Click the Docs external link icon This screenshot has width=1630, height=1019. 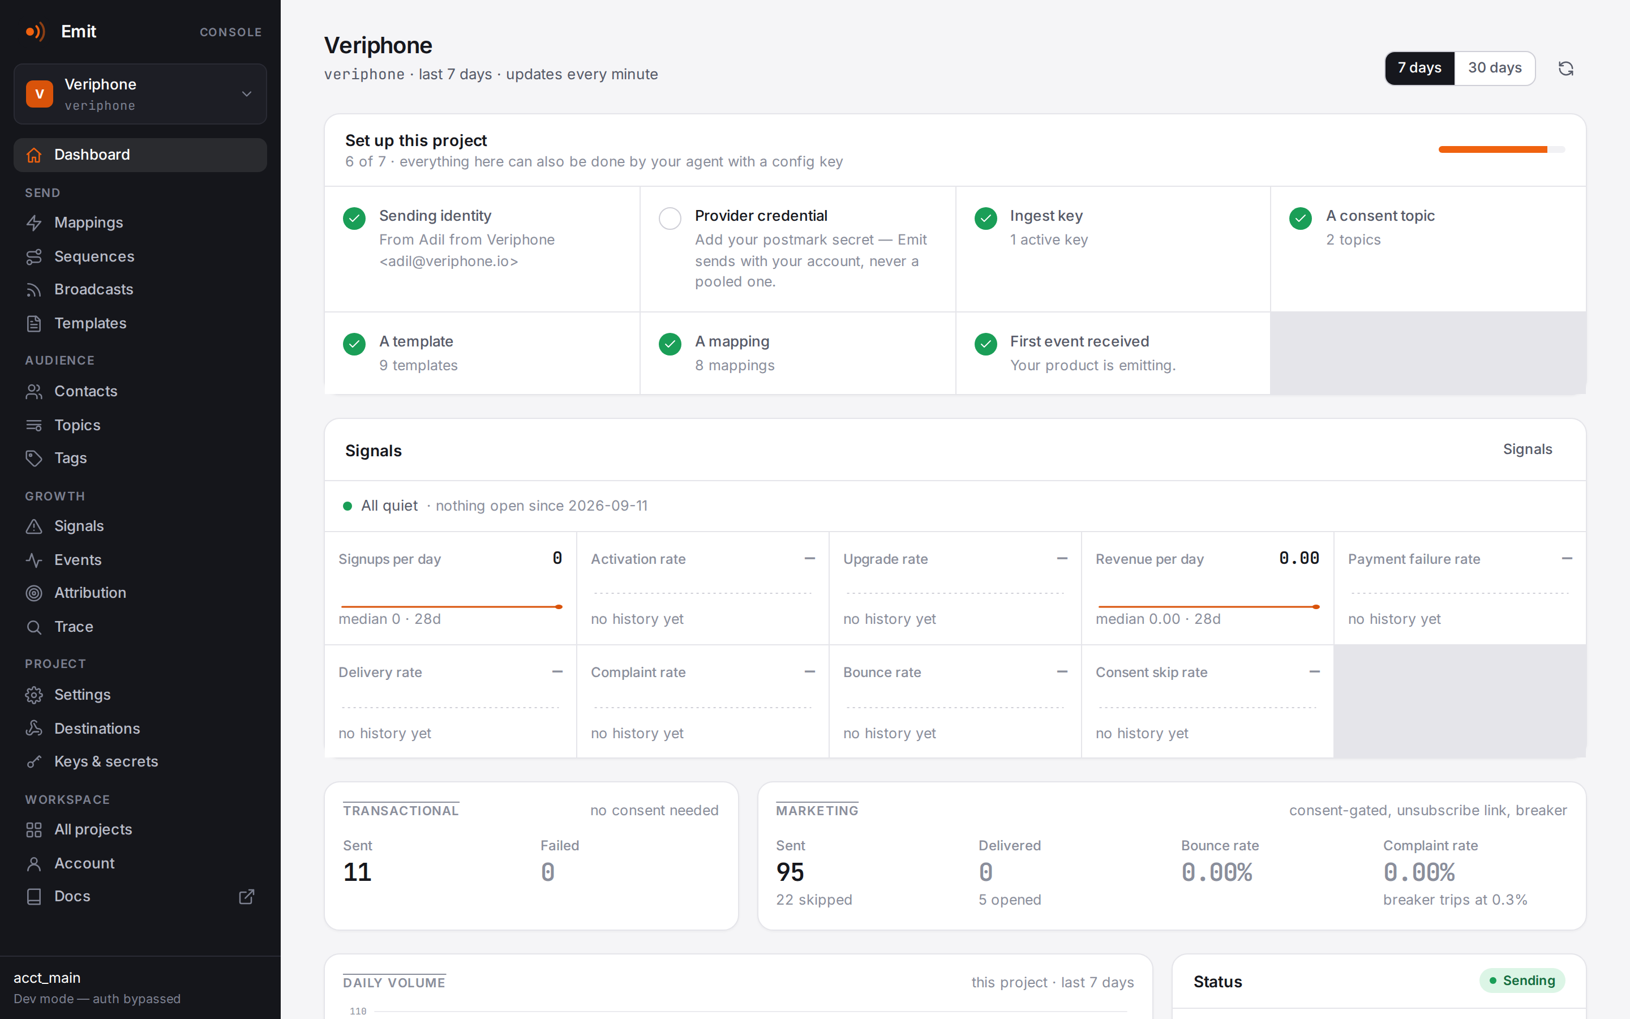click(247, 896)
